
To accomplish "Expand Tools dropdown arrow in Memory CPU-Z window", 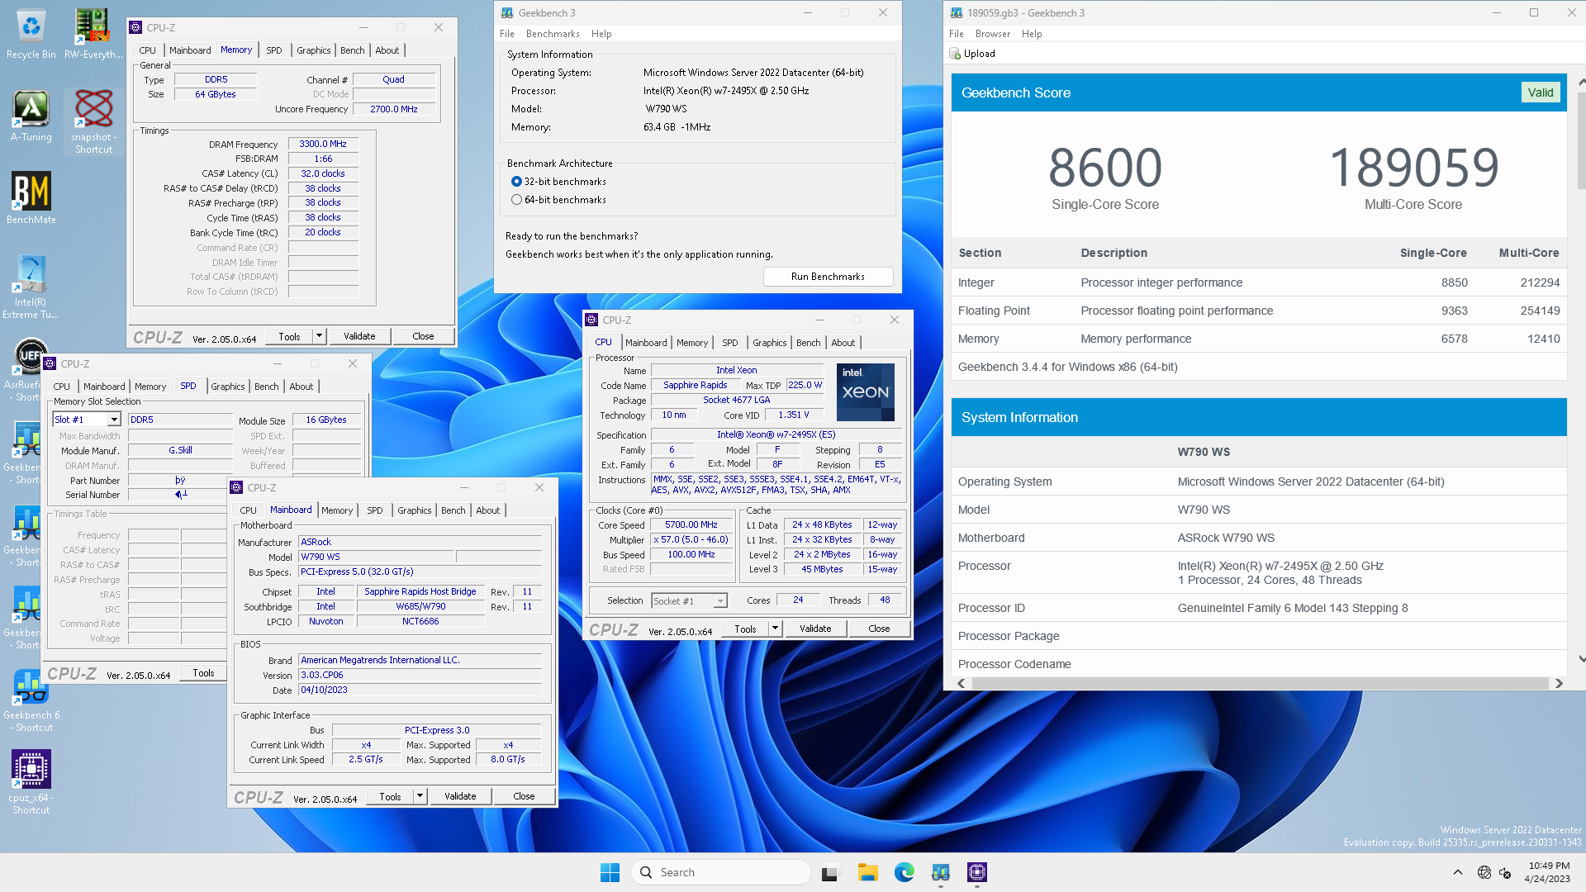I will (320, 336).
